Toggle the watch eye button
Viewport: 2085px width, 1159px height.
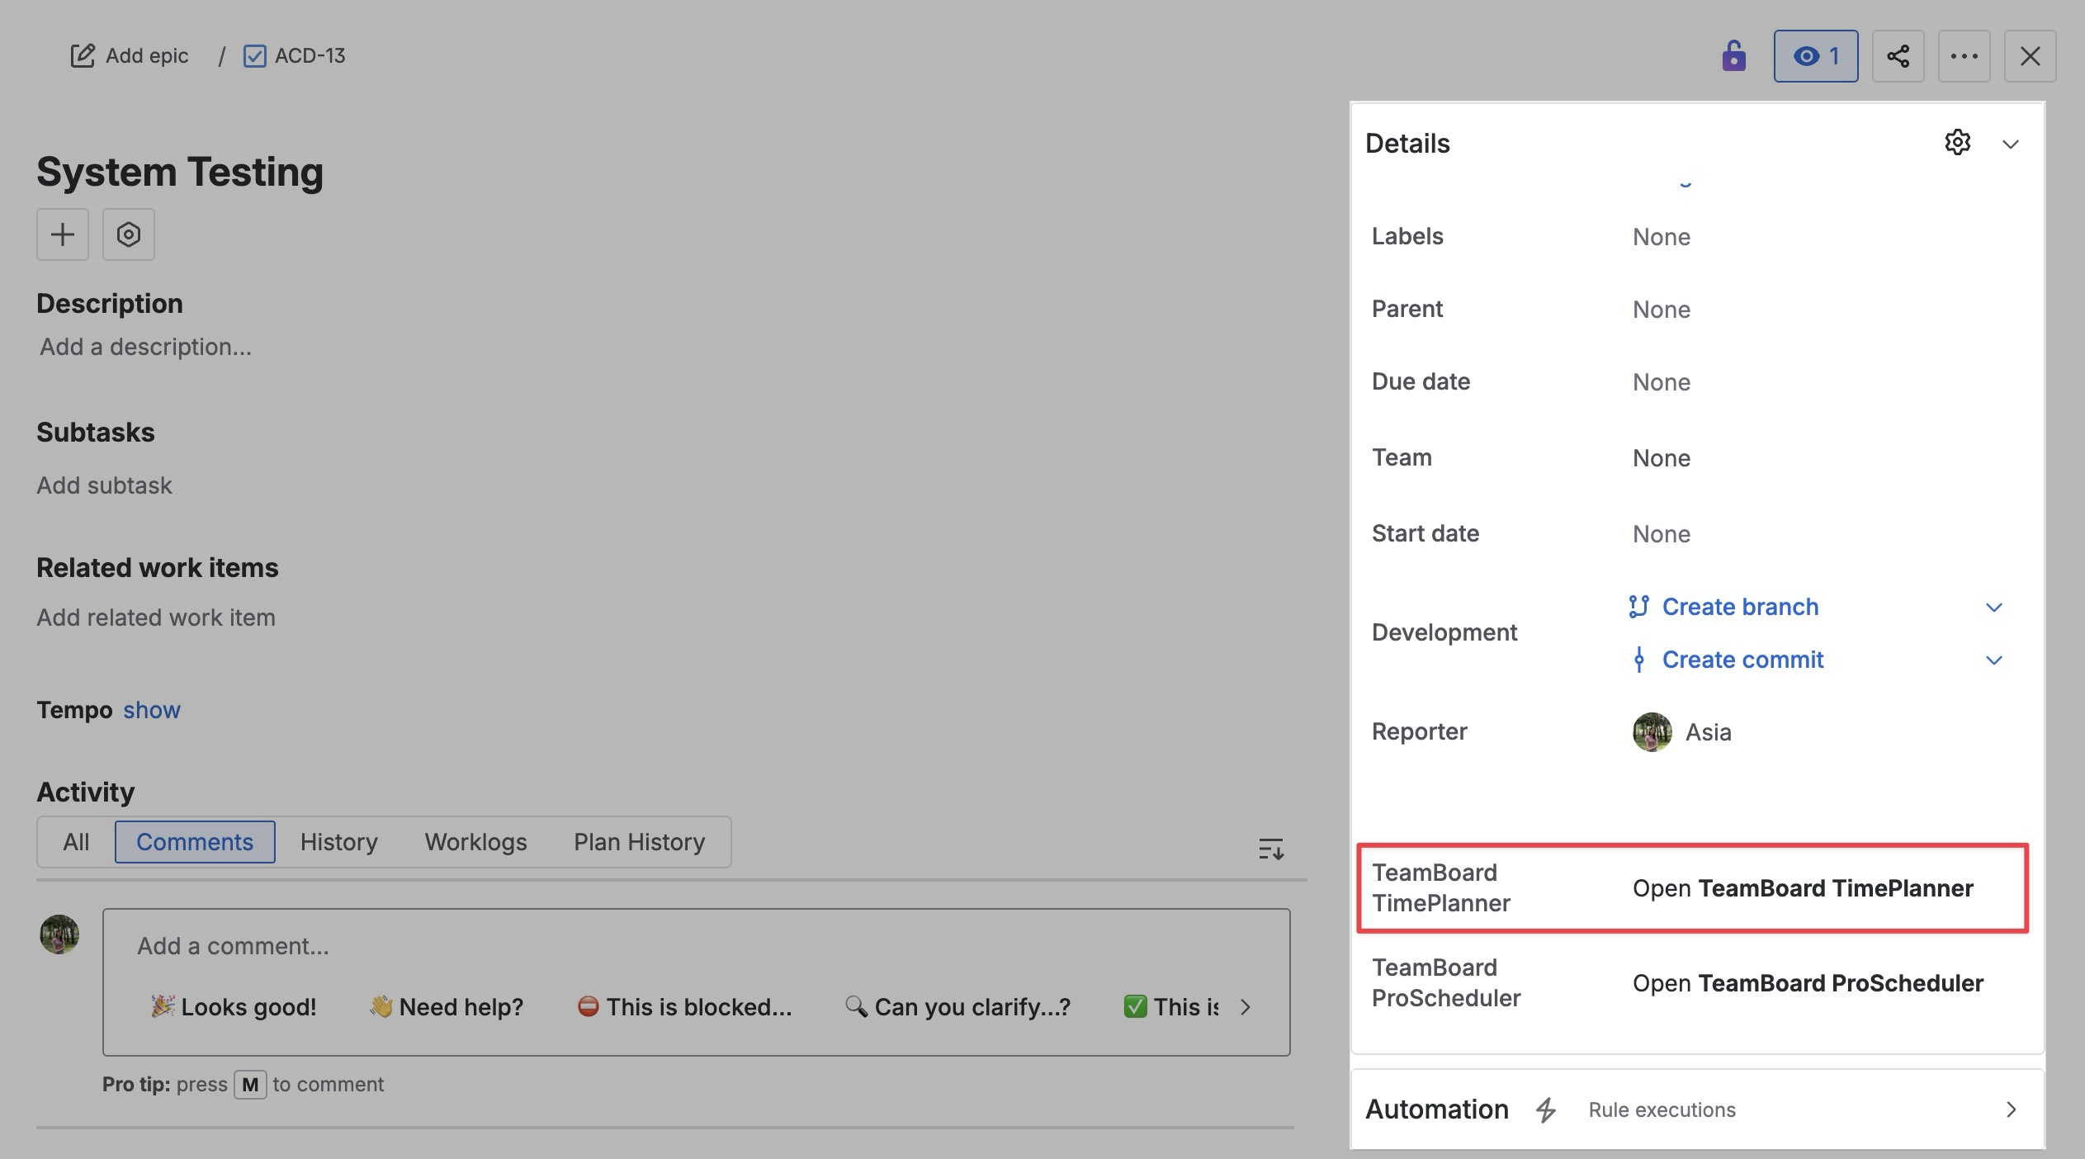pos(1815,56)
